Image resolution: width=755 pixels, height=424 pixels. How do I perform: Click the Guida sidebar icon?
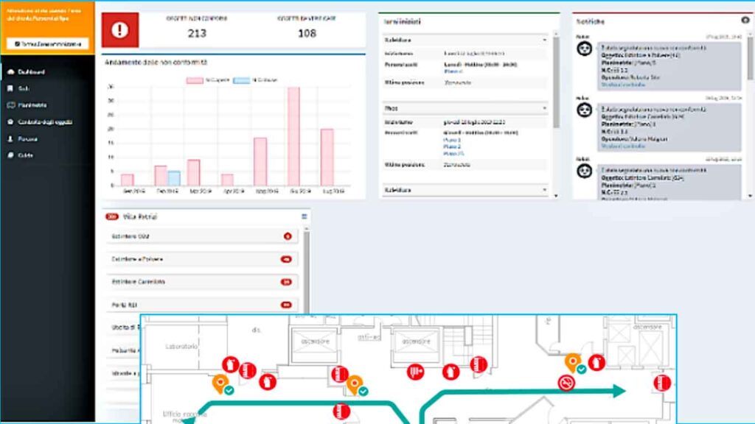point(10,155)
